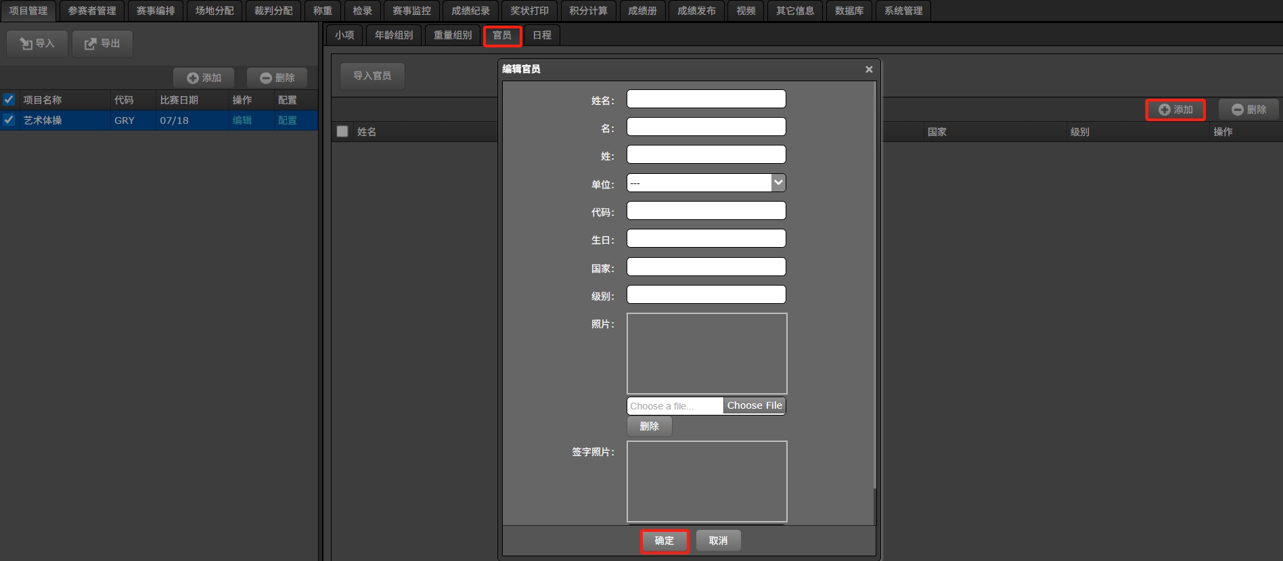1283x561 pixels.
Task: Close the 编辑官员 dialog
Action: click(869, 69)
